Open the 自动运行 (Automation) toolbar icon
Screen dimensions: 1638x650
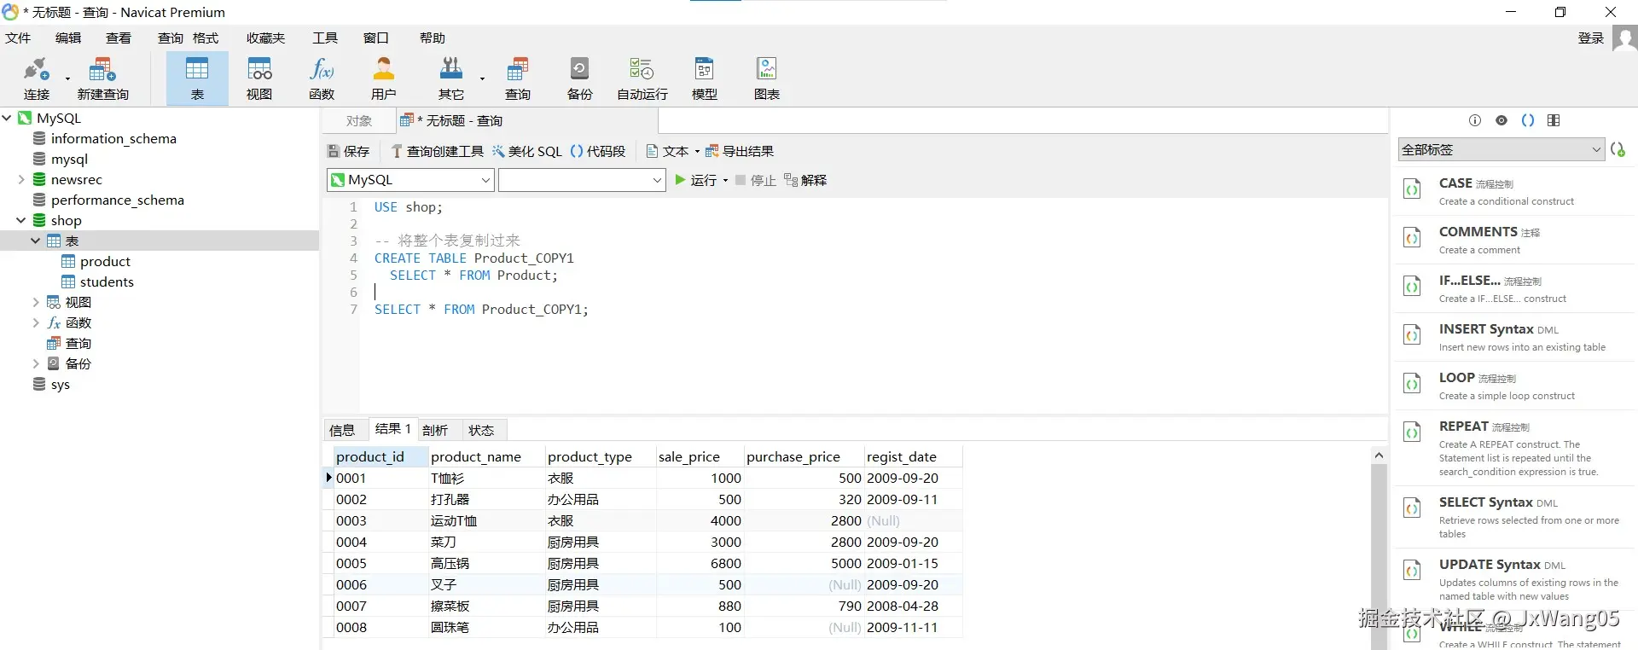click(x=642, y=78)
